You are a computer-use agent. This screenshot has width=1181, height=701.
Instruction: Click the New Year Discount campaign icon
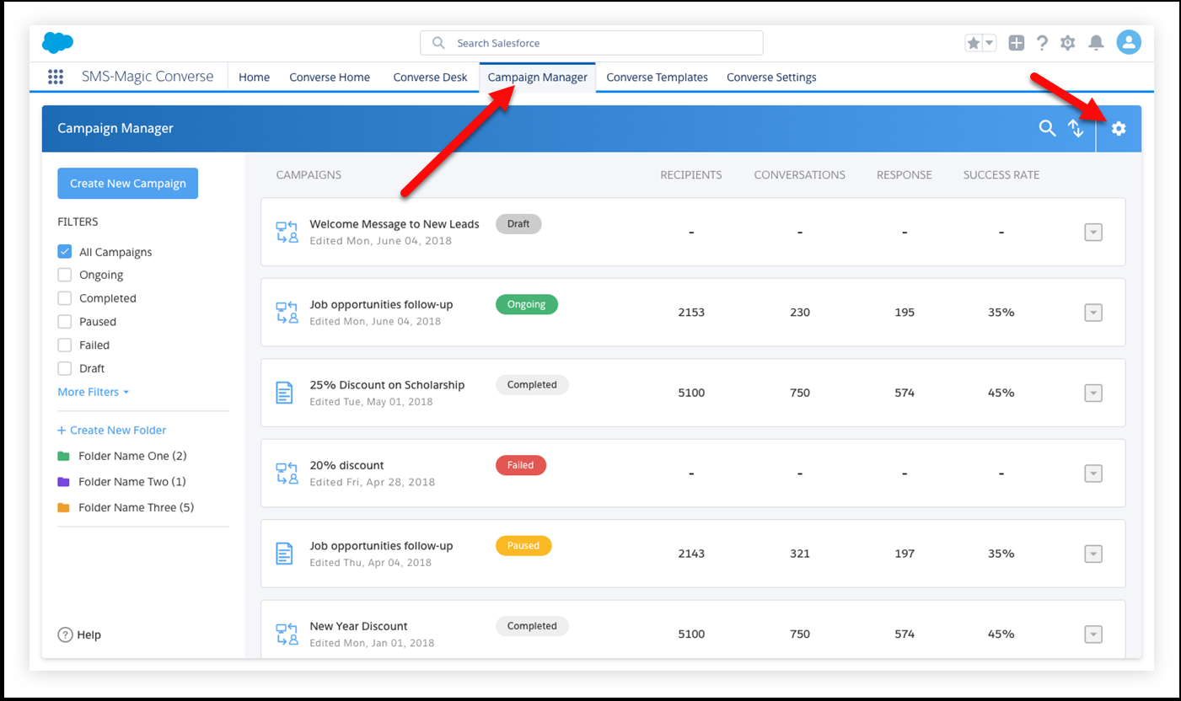[x=287, y=634]
